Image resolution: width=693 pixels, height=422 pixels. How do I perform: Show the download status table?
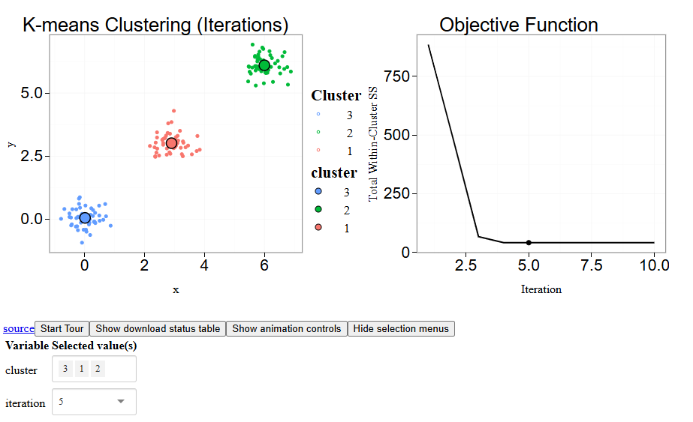[x=158, y=328]
